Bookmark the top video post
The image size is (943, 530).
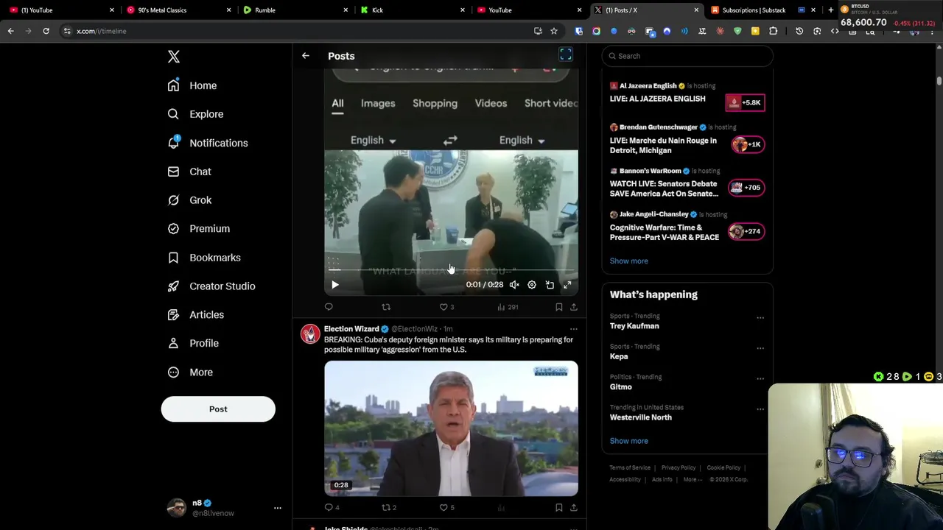pos(558,307)
